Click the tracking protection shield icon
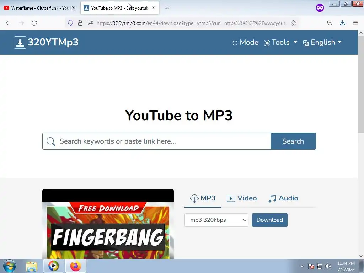 point(70,23)
